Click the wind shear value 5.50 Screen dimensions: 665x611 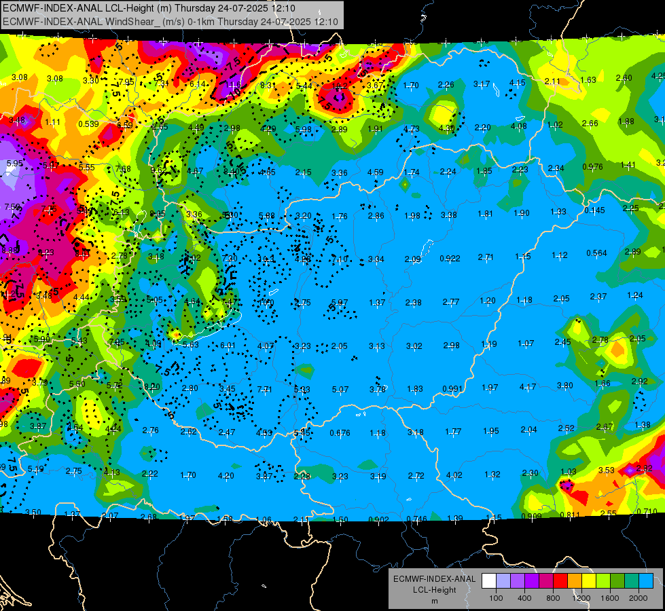(x=77, y=384)
